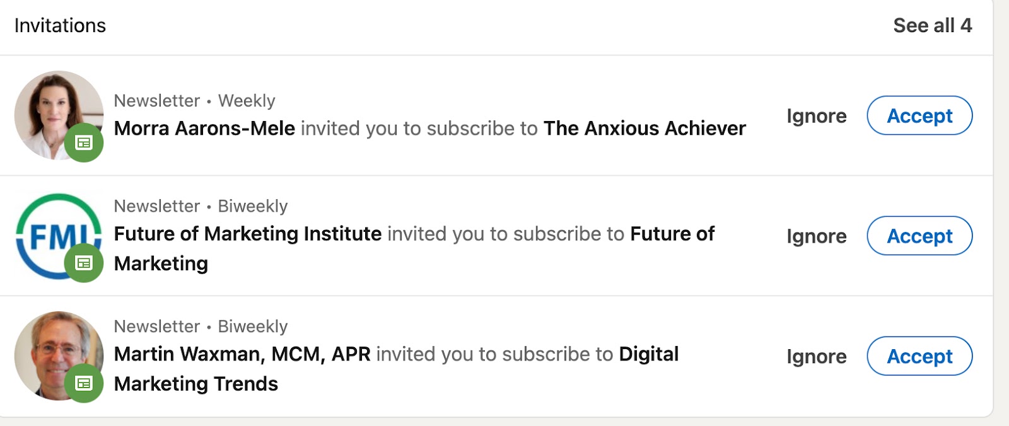
Task: Ignore the Future of Marketing invitation
Action: click(816, 236)
